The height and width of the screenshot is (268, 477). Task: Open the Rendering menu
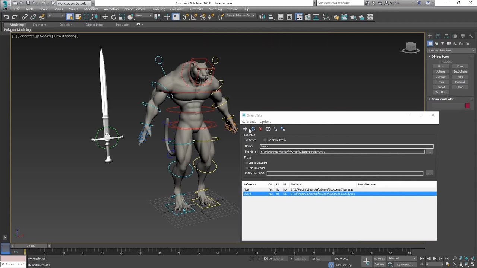tap(158, 9)
